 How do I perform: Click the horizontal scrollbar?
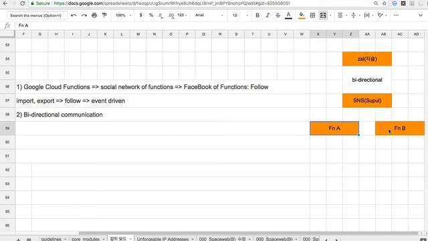(x=248, y=233)
